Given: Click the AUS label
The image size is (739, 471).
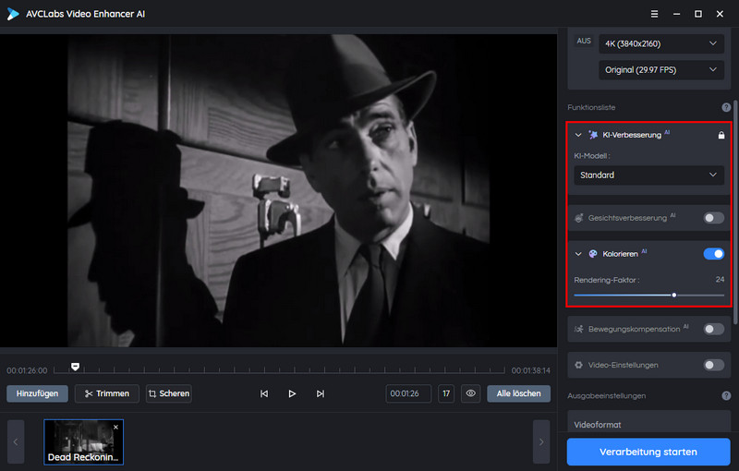Looking at the screenshot, I should click(x=584, y=41).
